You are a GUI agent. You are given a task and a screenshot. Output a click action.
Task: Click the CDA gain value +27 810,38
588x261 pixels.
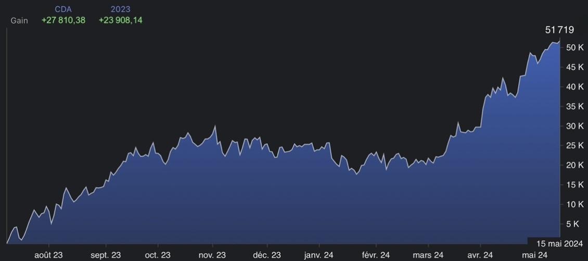point(63,20)
